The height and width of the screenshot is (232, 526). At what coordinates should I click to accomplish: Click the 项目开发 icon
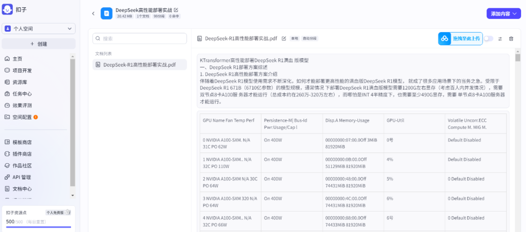click(7, 71)
